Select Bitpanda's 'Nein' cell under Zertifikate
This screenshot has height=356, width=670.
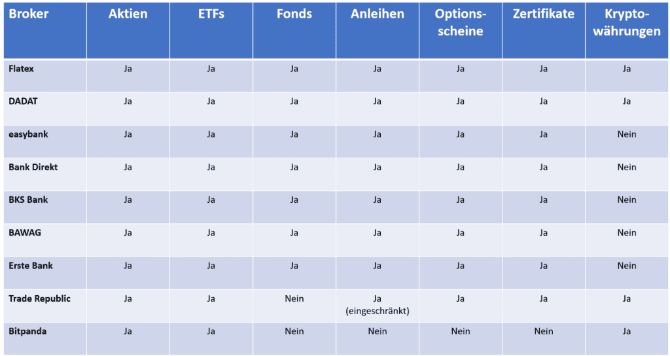543,331
